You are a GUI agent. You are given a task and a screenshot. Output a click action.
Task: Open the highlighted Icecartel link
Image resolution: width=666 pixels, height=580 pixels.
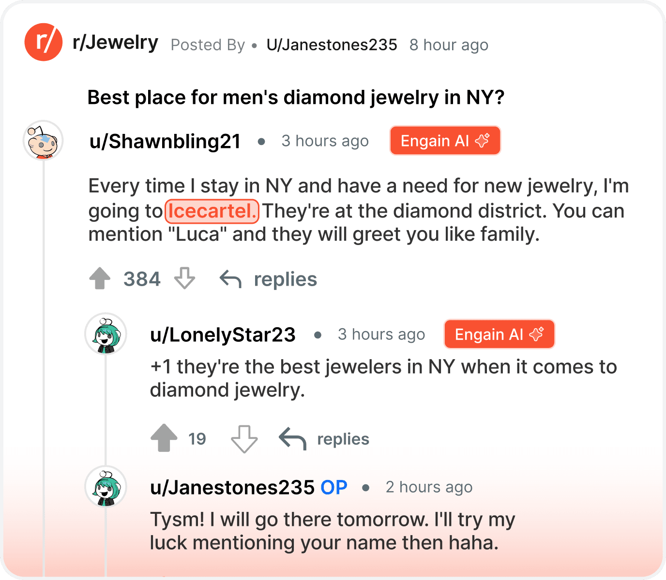212,211
